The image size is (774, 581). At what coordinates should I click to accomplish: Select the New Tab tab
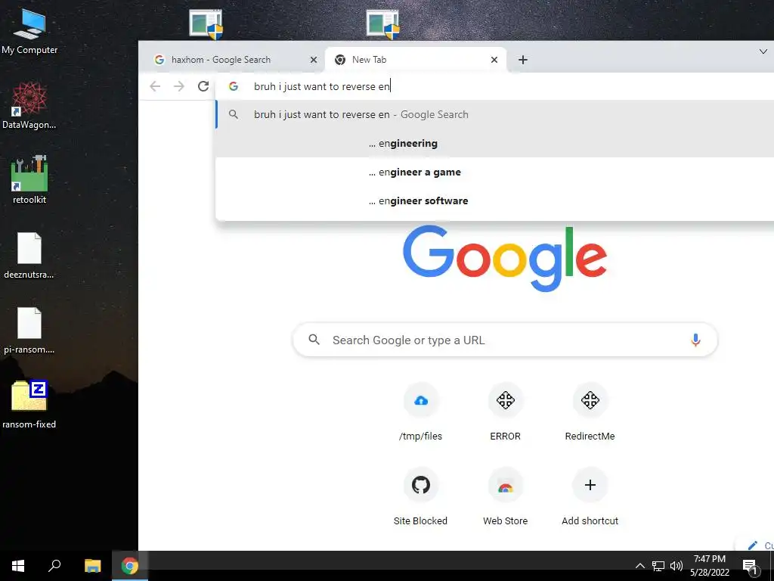tap(416, 60)
